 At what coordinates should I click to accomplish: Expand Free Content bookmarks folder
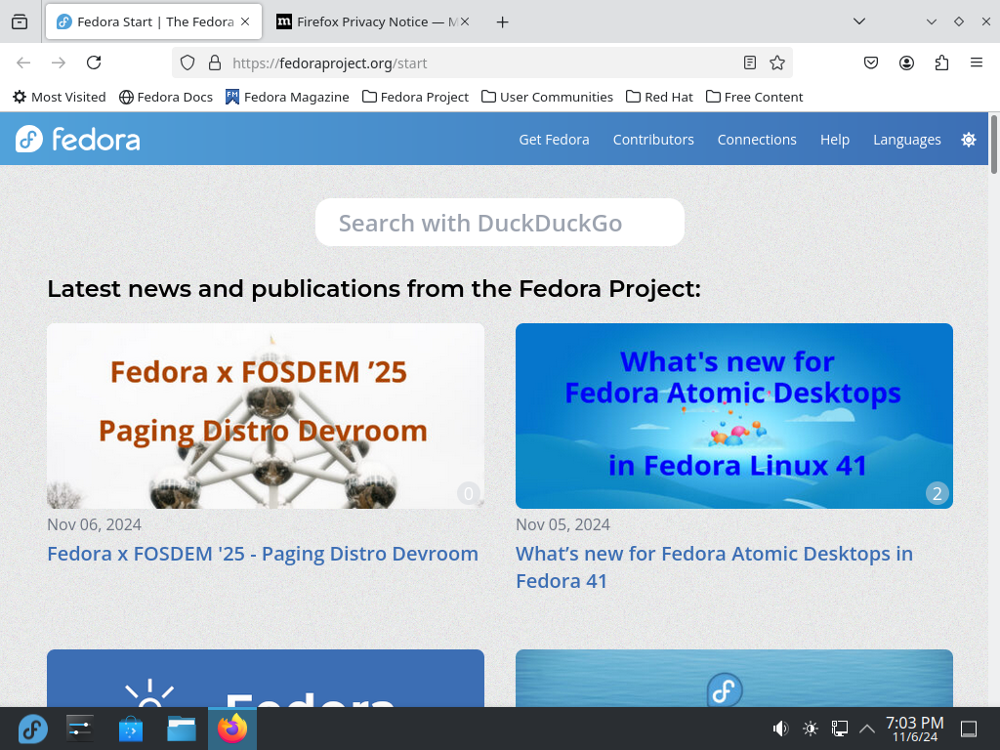point(755,97)
